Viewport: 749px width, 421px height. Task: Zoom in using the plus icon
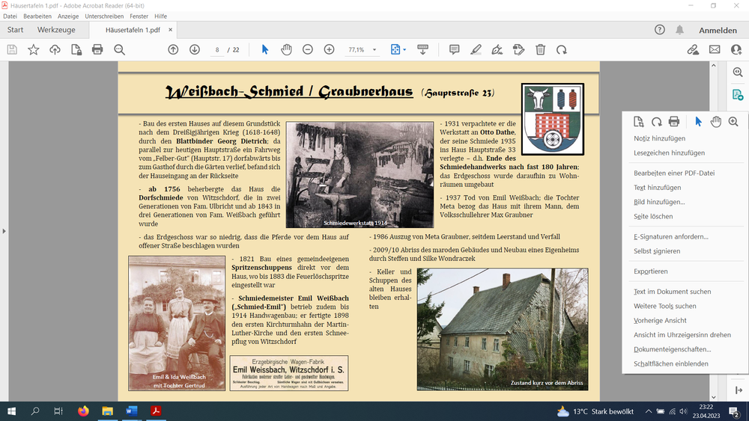click(329, 49)
